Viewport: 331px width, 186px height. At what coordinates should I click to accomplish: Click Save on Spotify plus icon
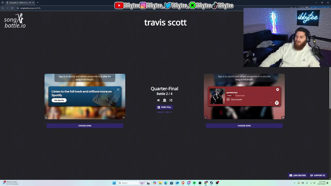coord(228,99)
